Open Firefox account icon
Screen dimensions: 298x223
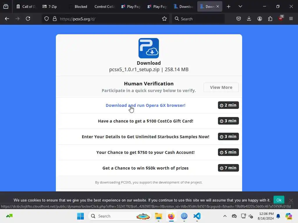[x=260, y=19]
